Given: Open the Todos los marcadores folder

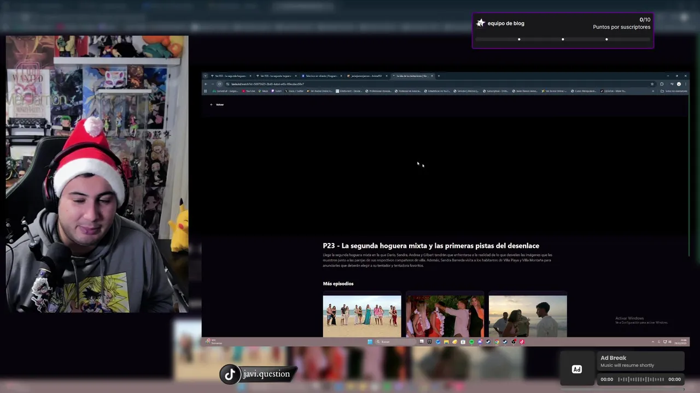Looking at the screenshot, I should [673, 91].
